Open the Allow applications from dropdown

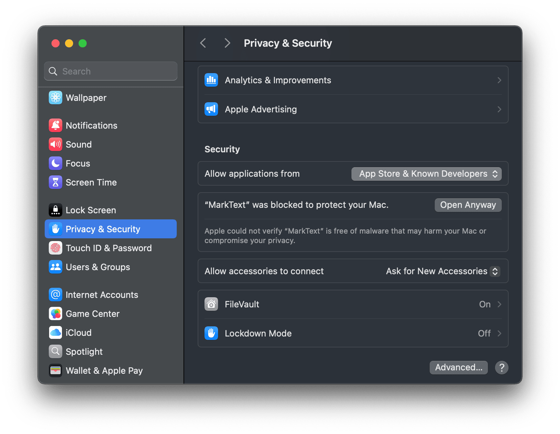coord(427,174)
